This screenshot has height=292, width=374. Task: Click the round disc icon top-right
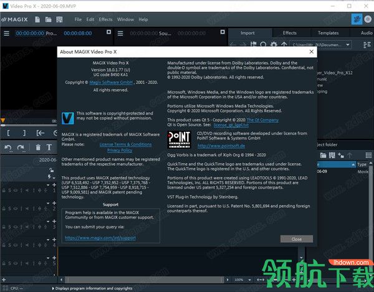(368, 19)
